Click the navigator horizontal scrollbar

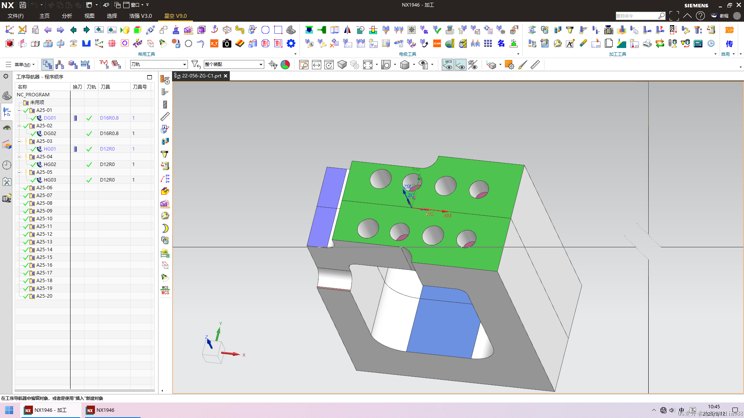tap(84, 391)
